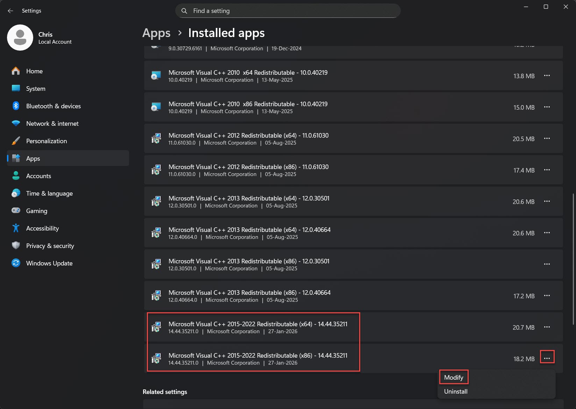Go to Network & internet settings
This screenshot has width=576, height=409.
click(x=52, y=124)
